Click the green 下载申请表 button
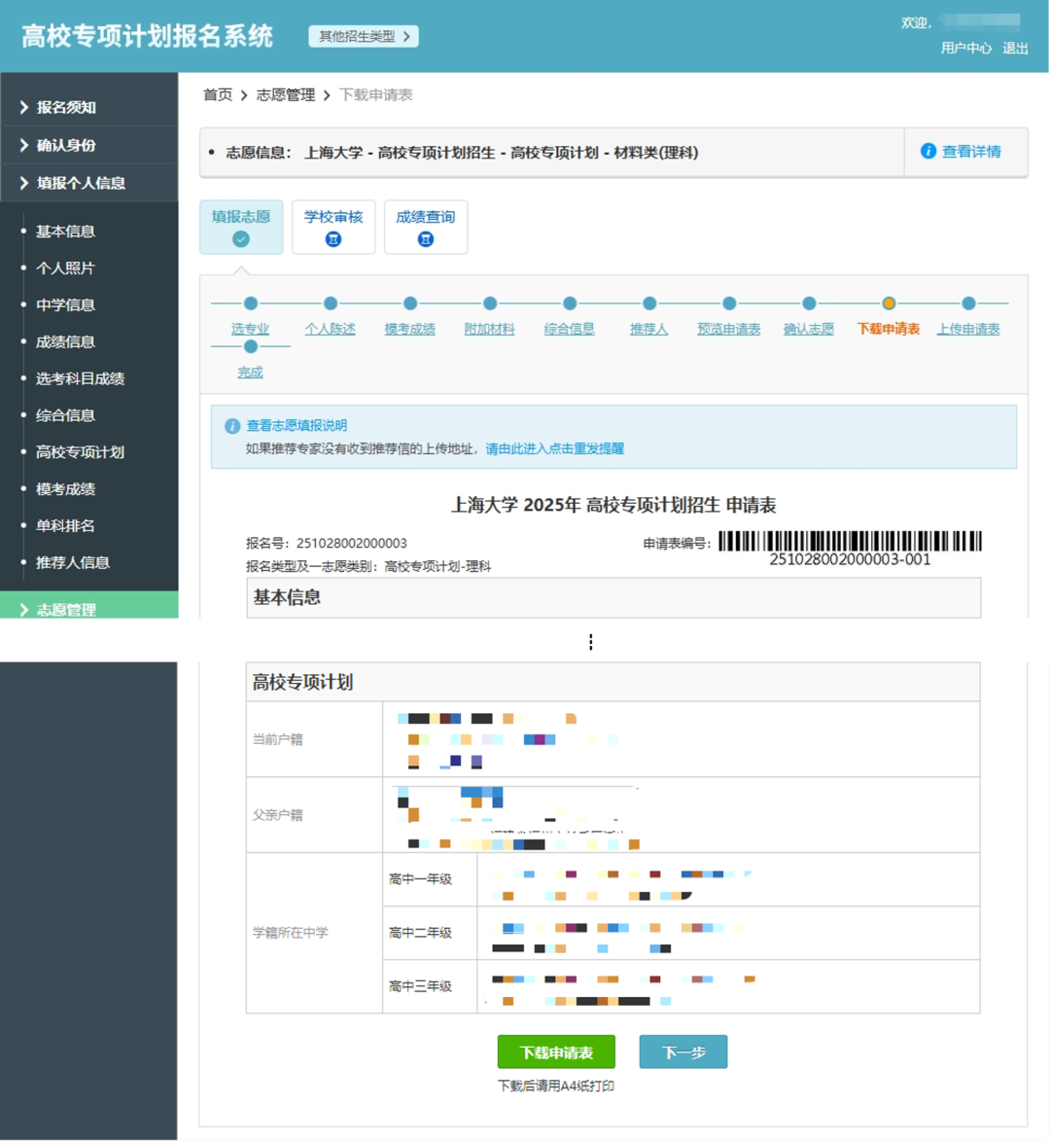1050x1141 pixels. [x=557, y=1052]
